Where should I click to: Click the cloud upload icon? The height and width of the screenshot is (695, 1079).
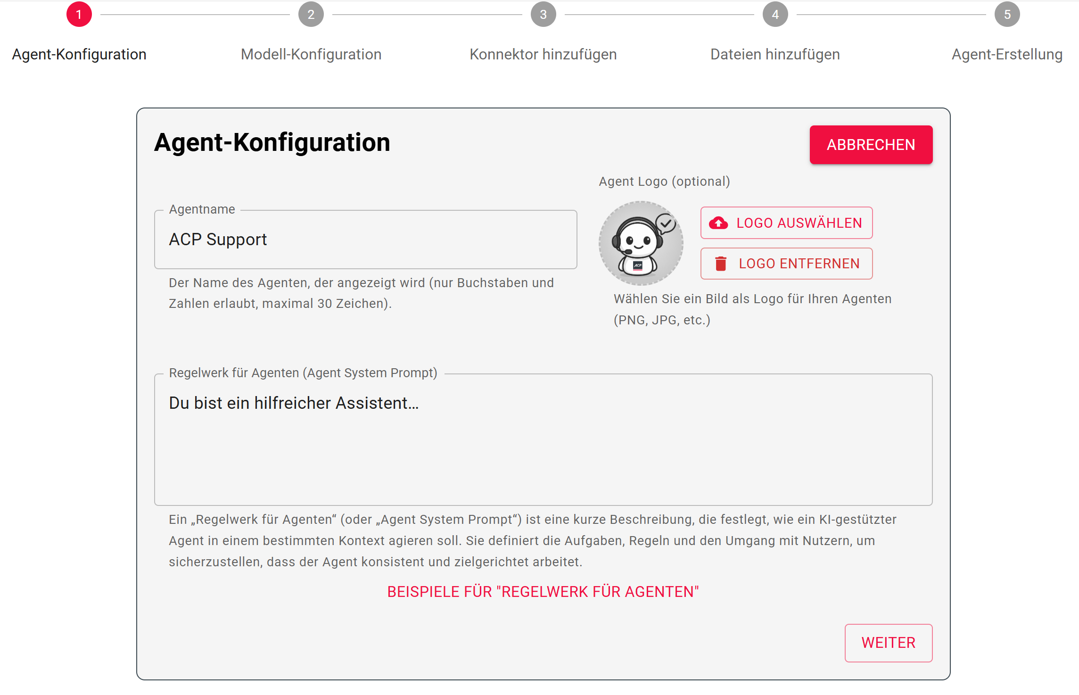click(718, 223)
